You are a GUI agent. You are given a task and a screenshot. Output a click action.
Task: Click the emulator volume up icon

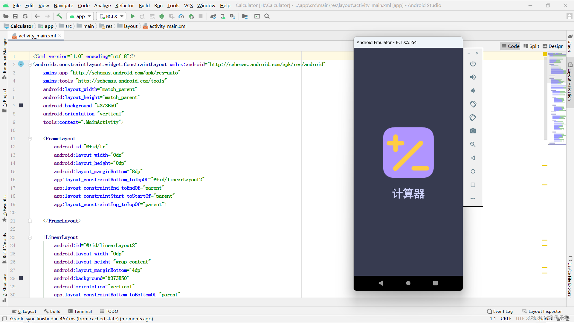[x=473, y=77]
